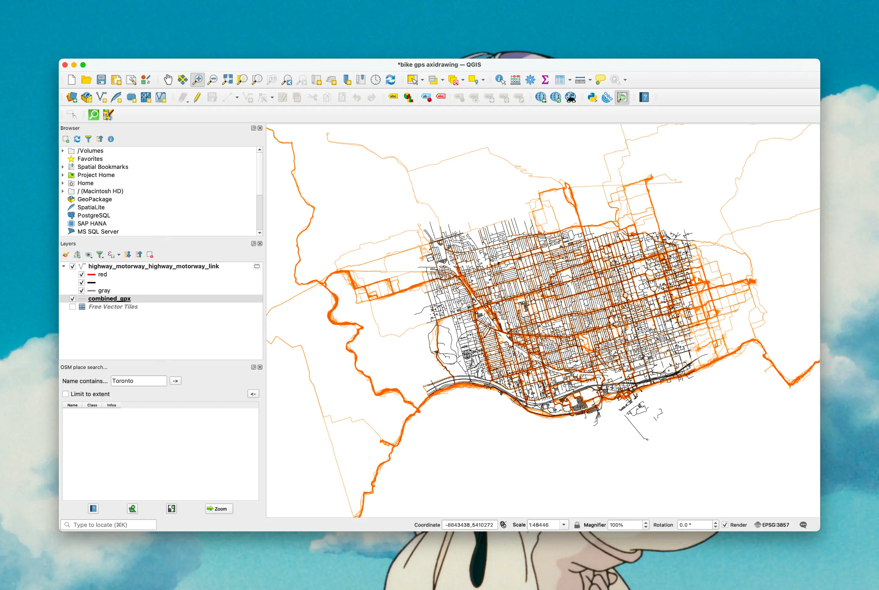Click the Refresh map icon
Image resolution: width=879 pixels, height=590 pixels.
pos(390,80)
